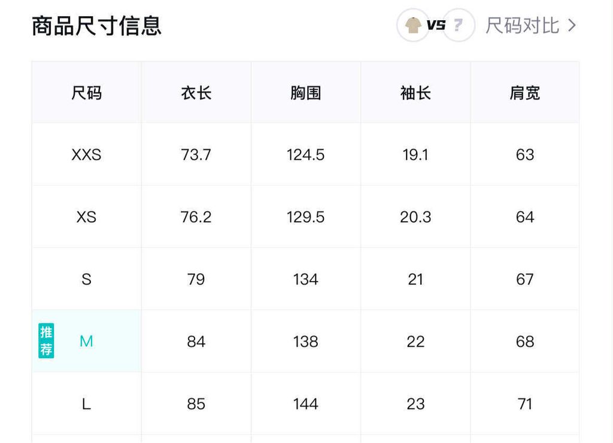
Task: Open the 尺码对比 link
Action: pos(522,25)
